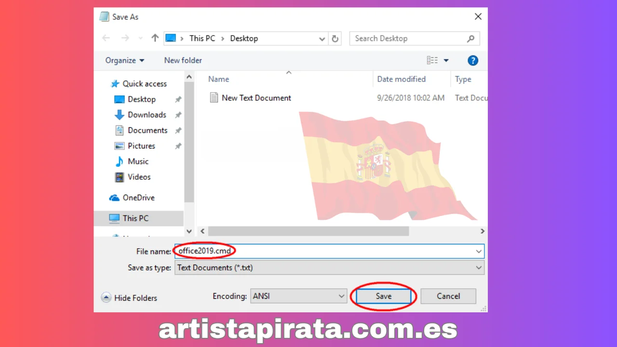The image size is (617, 347).
Task: Open the Save as type dropdown
Action: (x=329, y=267)
